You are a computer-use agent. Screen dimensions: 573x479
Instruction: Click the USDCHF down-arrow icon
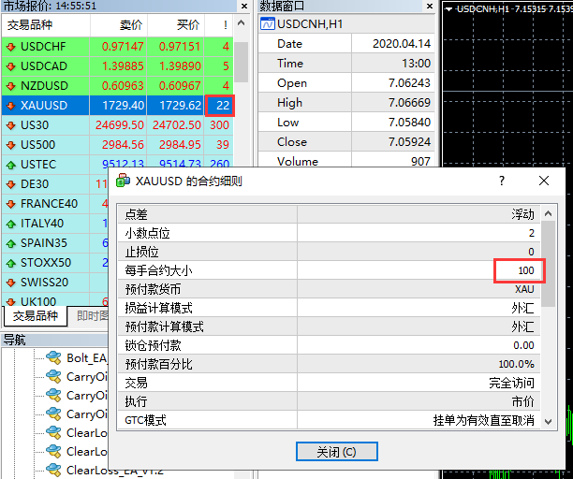point(11,47)
